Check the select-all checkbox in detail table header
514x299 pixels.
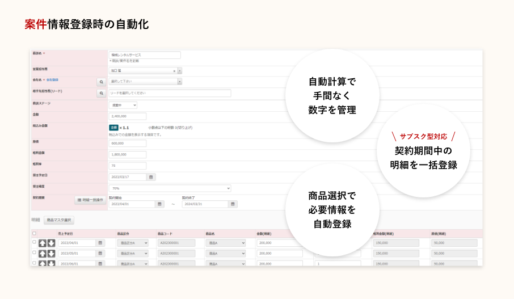click(34, 233)
